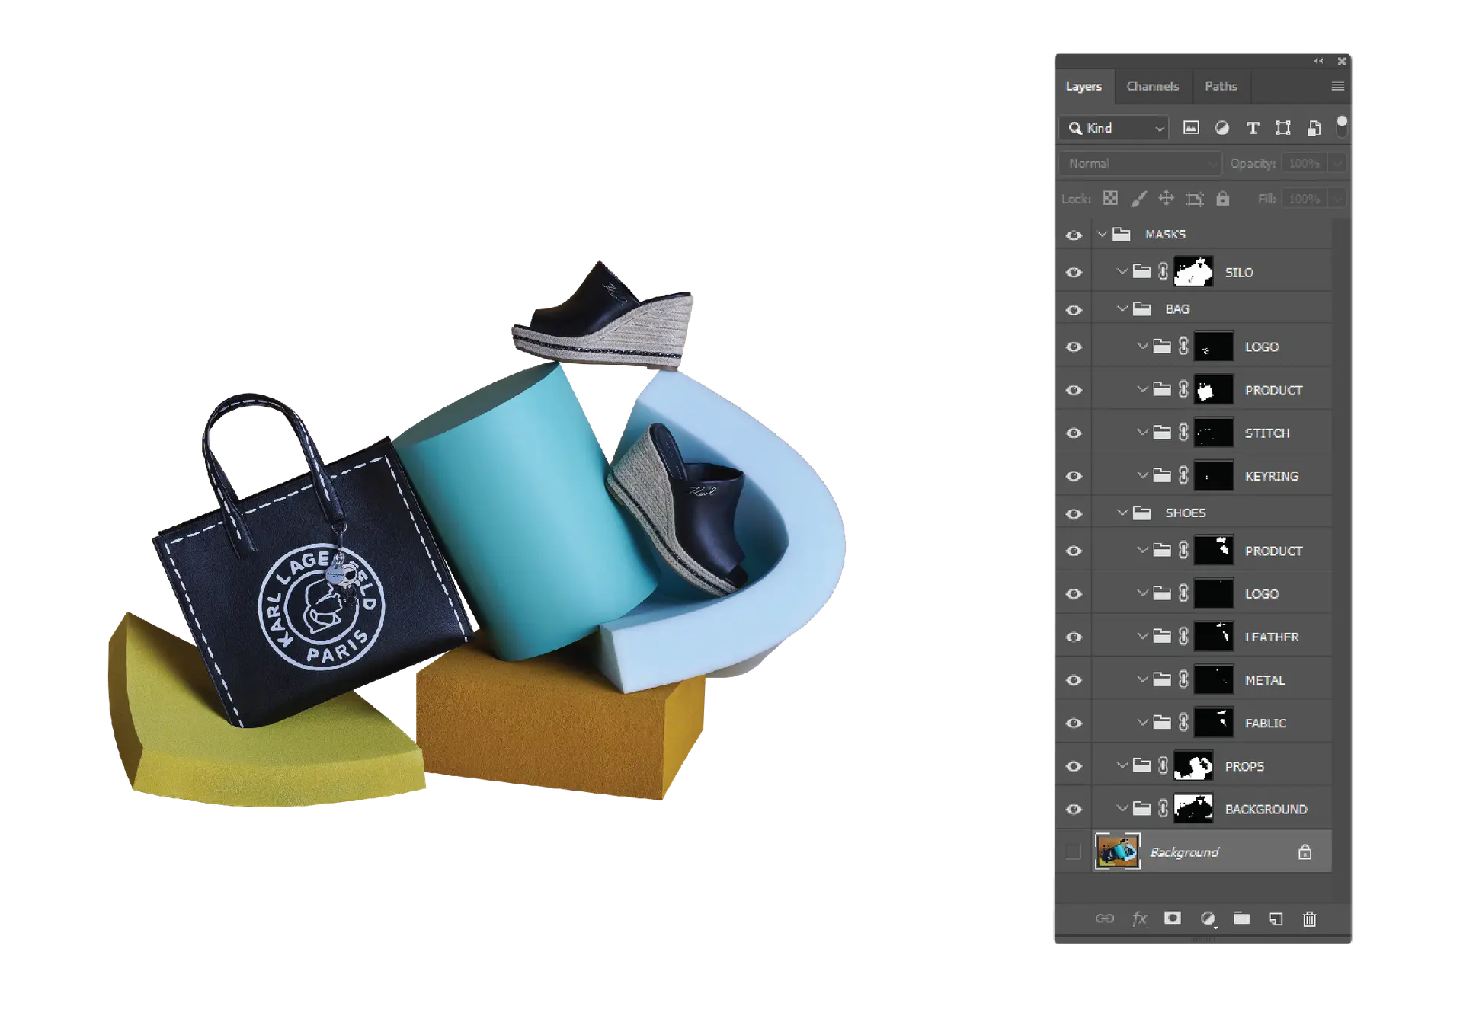Filter for type layers icon
The width and height of the screenshot is (1463, 1032).
[x=1252, y=128]
